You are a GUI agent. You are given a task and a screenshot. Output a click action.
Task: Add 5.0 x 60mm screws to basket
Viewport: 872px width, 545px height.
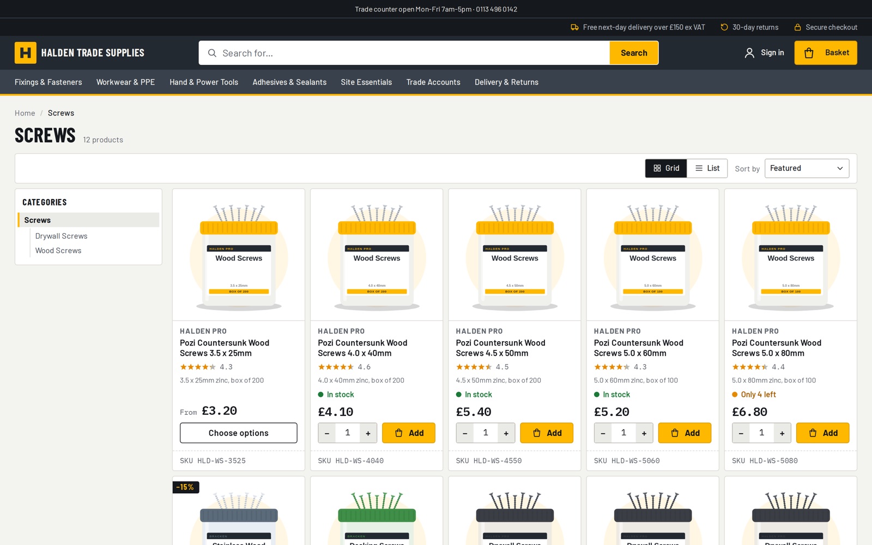tap(685, 433)
